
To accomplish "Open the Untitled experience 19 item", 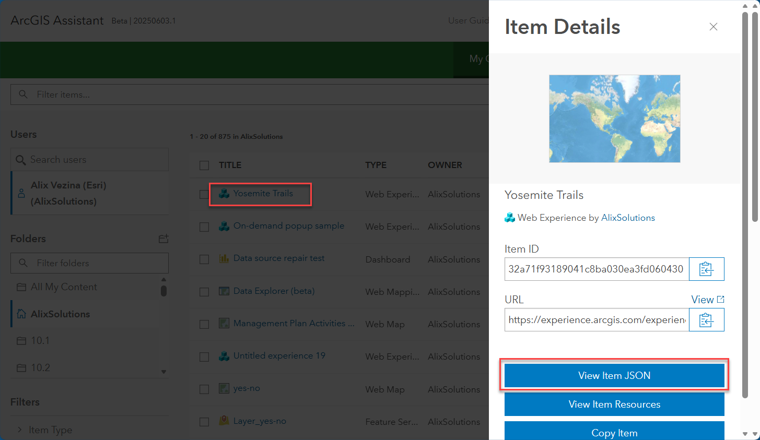I will pos(279,355).
